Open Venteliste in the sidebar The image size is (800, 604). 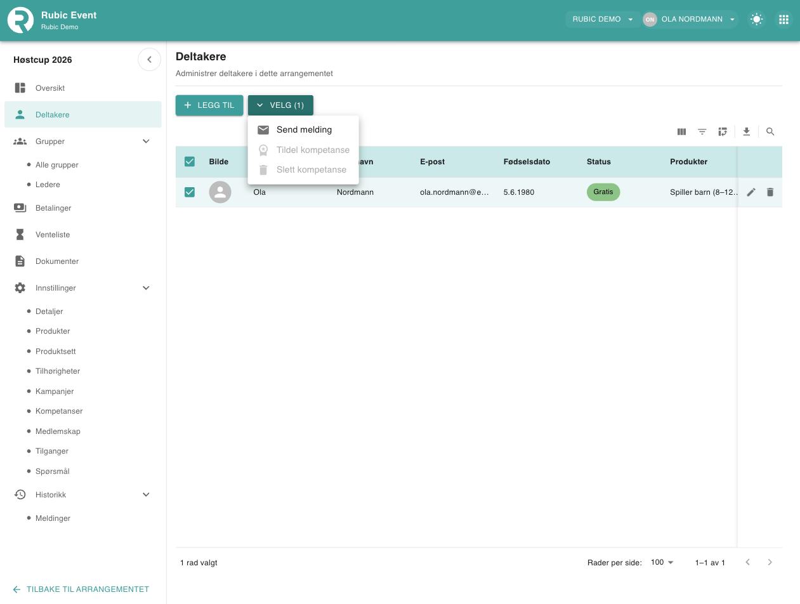pyautogui.click(x=83, y=235)
